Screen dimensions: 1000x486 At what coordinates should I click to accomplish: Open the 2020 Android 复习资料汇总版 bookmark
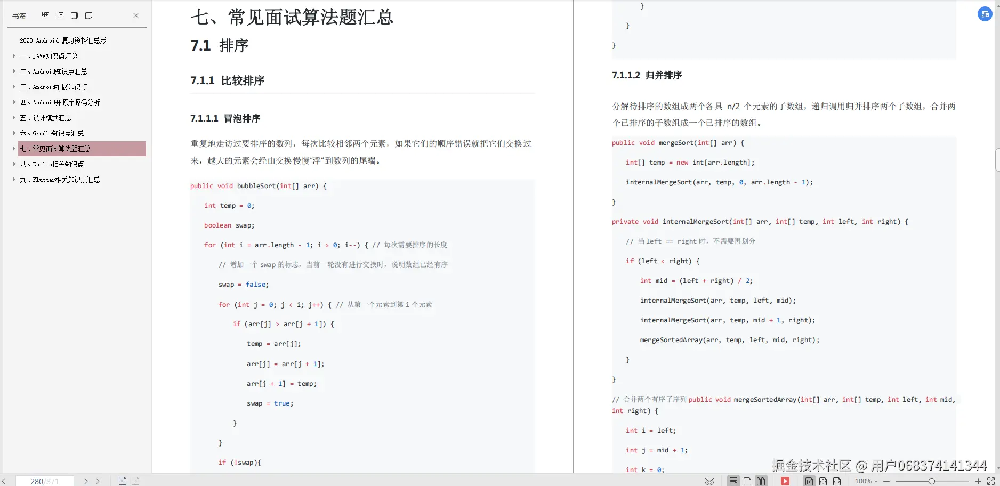tap(63, 40)
